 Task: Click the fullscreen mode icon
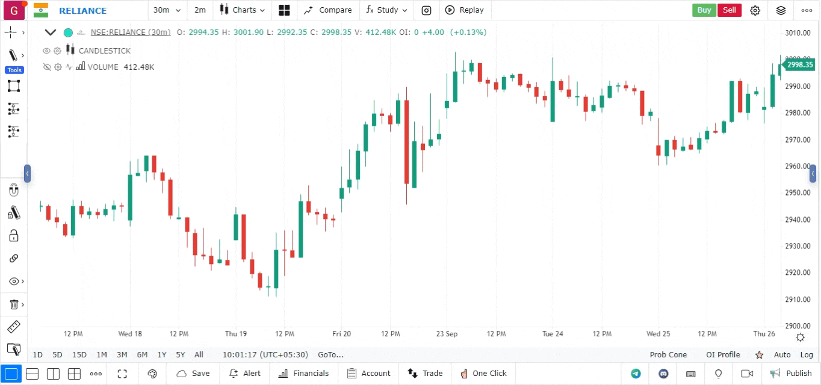coord(122,374)
